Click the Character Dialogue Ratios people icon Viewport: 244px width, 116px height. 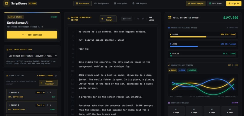click(x=169, y=28)
